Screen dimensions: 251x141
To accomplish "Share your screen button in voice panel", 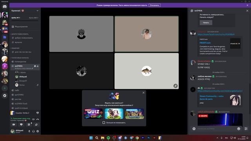I will point(21,125).
